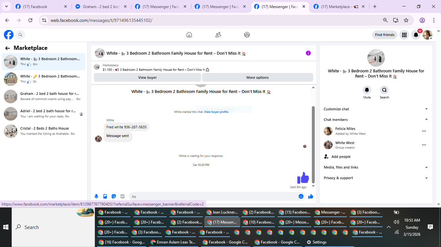
Task: Click the View buyer button
Action: click(x=147, y=78)
